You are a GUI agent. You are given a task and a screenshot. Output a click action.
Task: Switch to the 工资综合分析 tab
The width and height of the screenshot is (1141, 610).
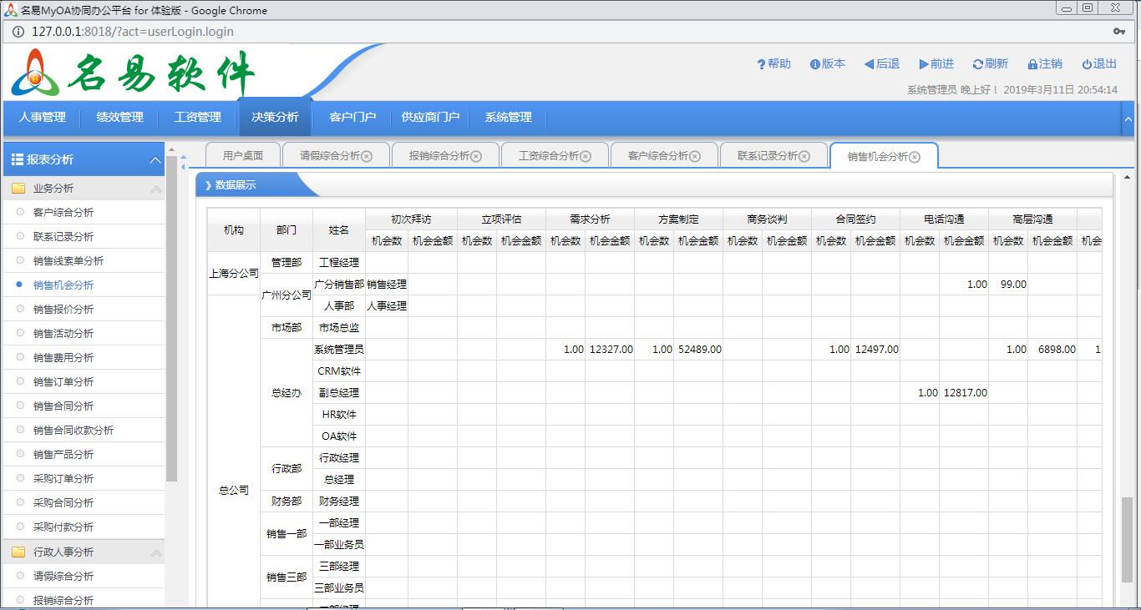click(548, 156)
